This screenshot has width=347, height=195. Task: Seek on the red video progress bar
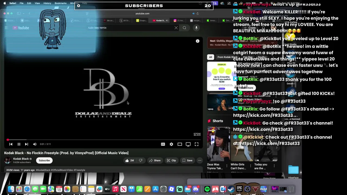(x=103, y=140)
